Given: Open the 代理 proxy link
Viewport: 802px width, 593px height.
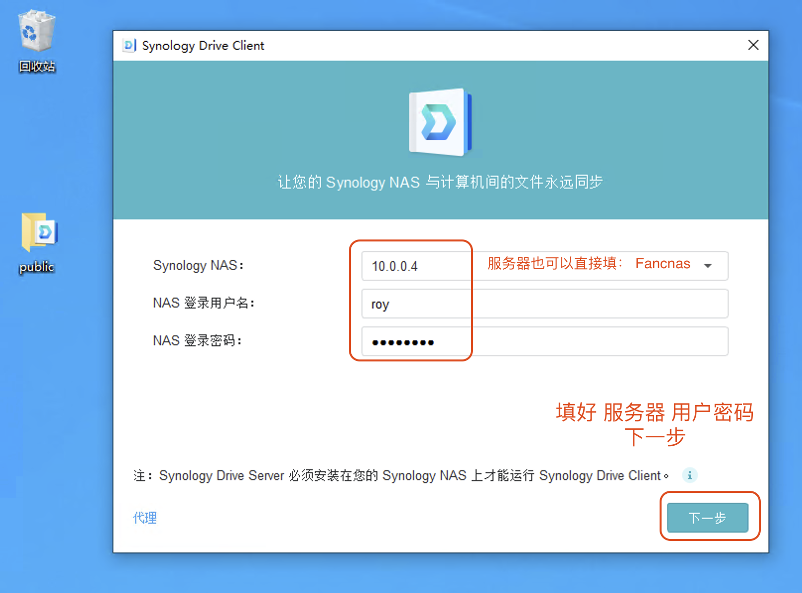Looking at the screenshot, I should coord(145,518).
